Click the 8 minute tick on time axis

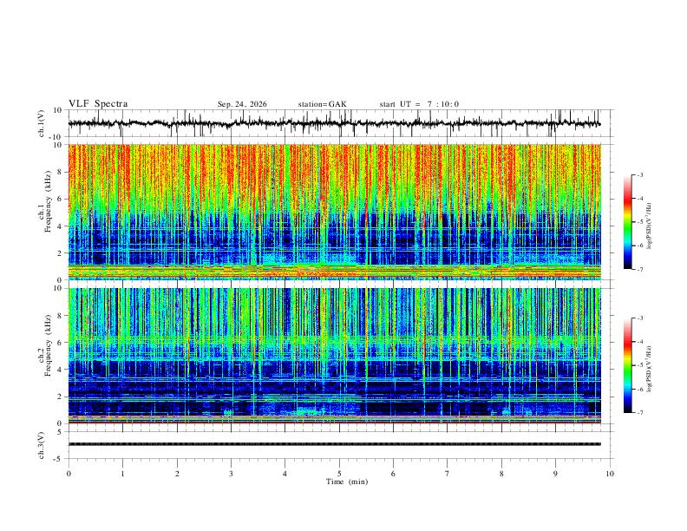coord(501,474)
